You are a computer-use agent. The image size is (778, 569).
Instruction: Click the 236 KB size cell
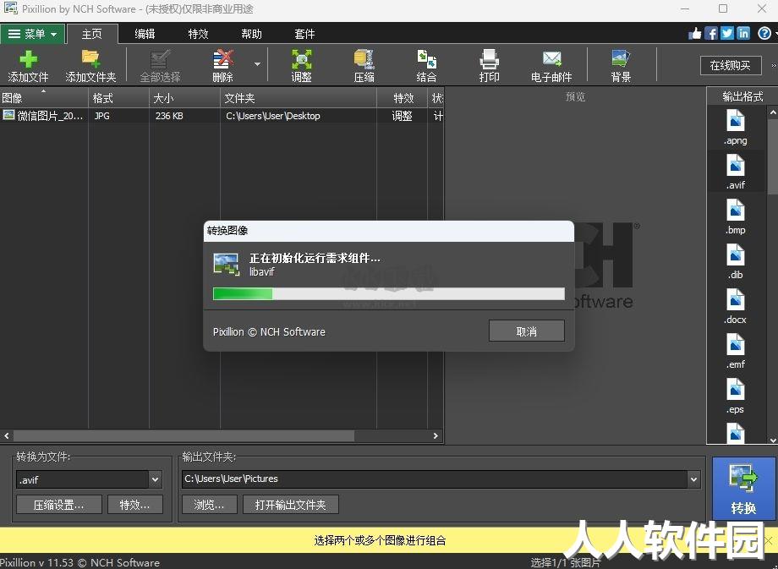coord(169,116)
